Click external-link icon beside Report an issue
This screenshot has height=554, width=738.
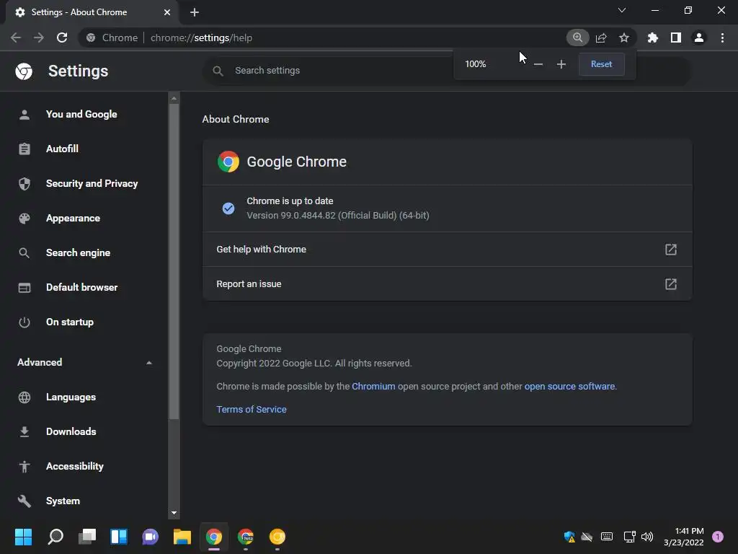click(671, 284)
